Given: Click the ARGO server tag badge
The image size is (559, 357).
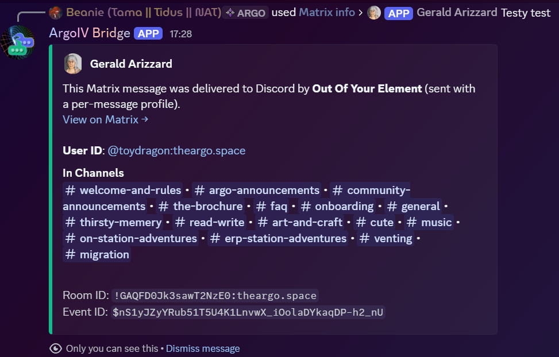Looking at the screenshot, I should coord(246,13).
